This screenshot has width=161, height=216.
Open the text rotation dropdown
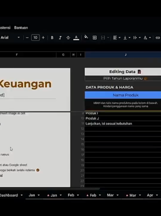click(x=147, y=38)
